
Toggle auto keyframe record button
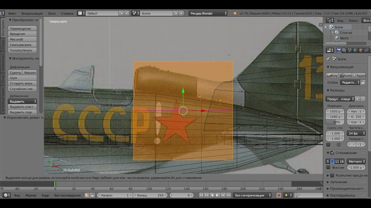(x=279, y=195)
